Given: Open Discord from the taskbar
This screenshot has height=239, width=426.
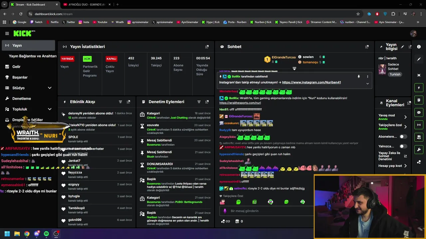Looking at the screenshot, I should coord(37,234).
